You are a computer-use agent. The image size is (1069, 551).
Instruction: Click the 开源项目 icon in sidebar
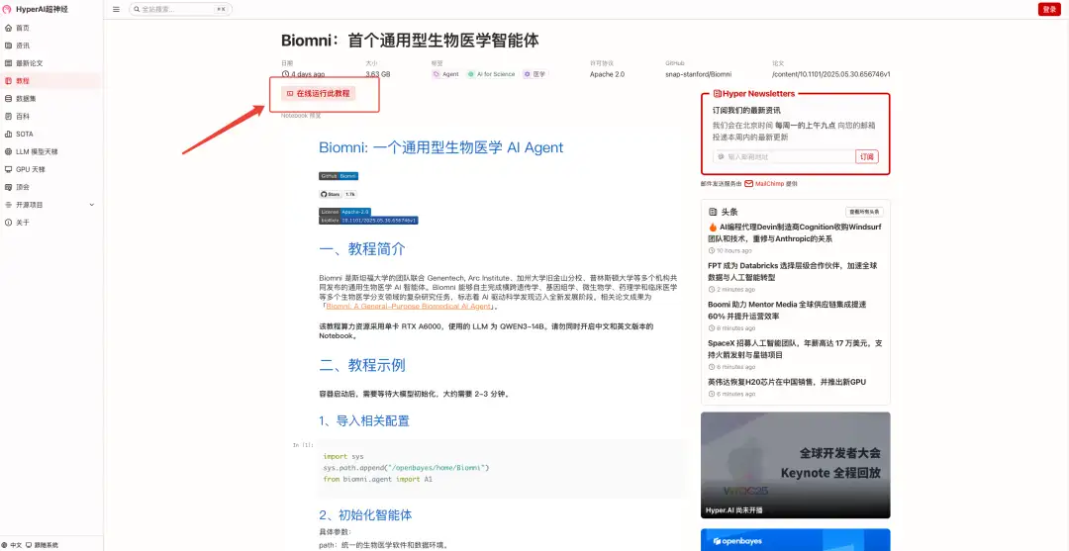tap(8, 205)
